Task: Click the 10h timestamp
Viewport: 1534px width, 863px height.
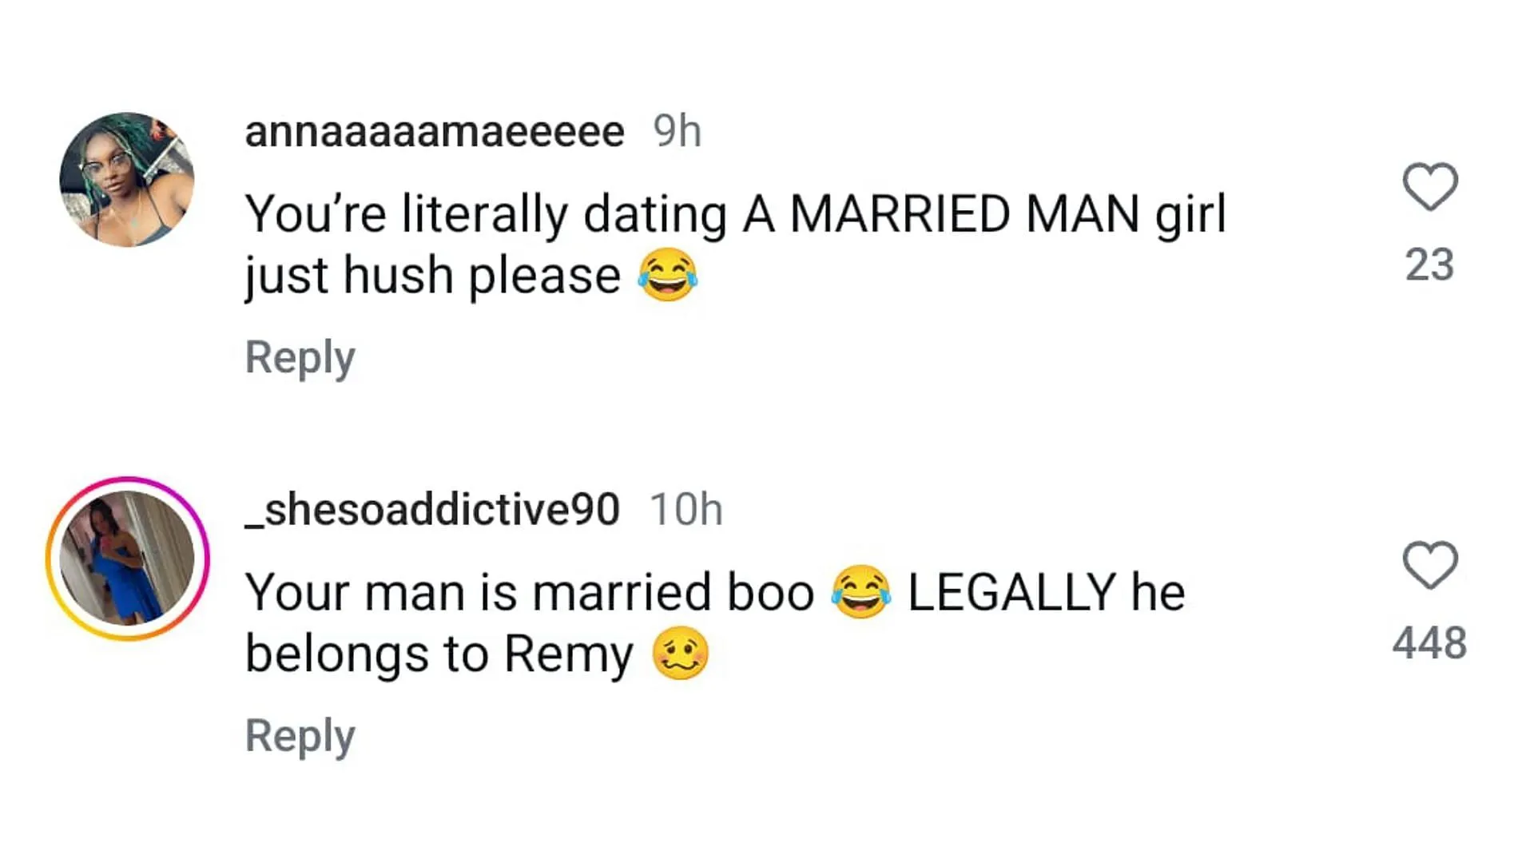Action: 686,510
